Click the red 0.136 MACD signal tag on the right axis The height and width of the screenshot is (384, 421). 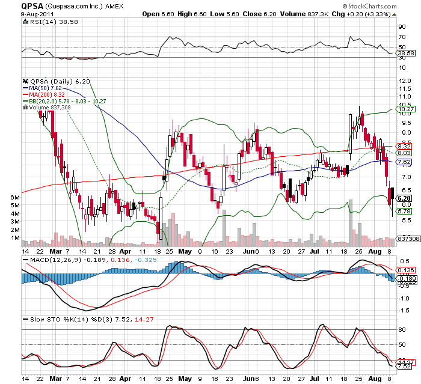(405, 270)
